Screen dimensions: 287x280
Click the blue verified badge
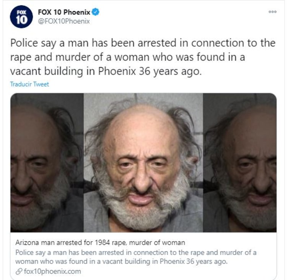click(95, 12)
